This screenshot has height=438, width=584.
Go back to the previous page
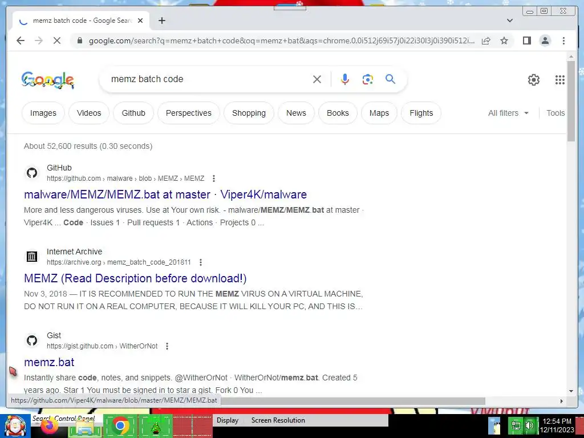(21, 40)
